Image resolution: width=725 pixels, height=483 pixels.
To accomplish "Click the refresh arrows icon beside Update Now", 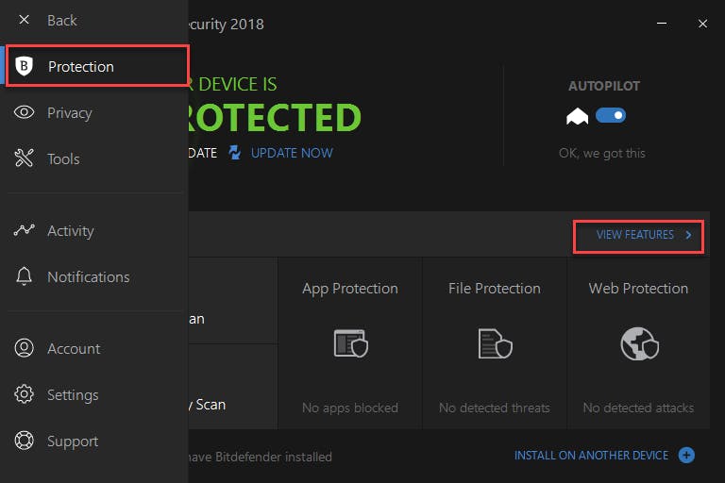I will [235, 152].
